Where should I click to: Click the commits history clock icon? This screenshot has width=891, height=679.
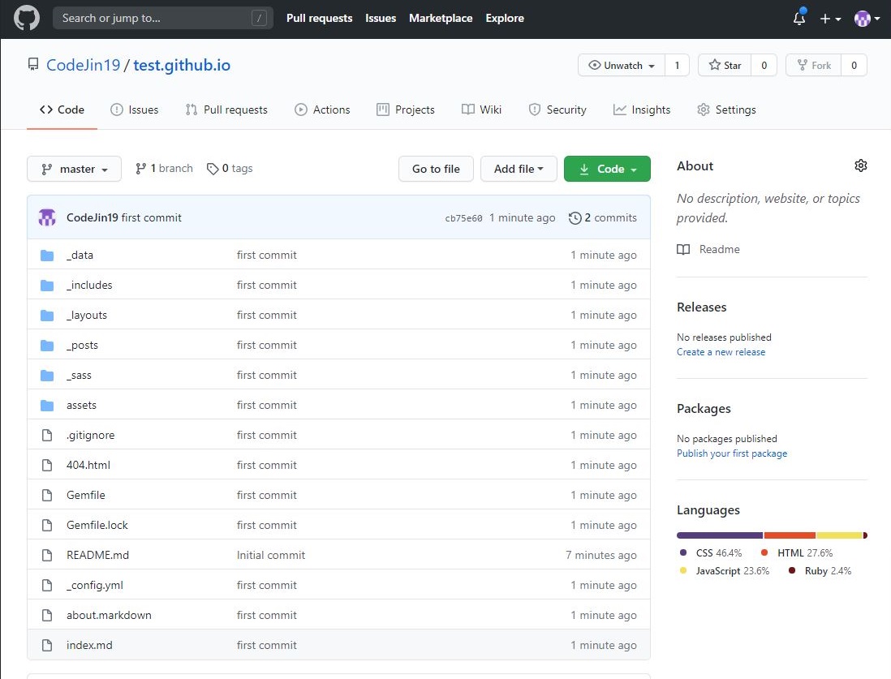(575, 218)
